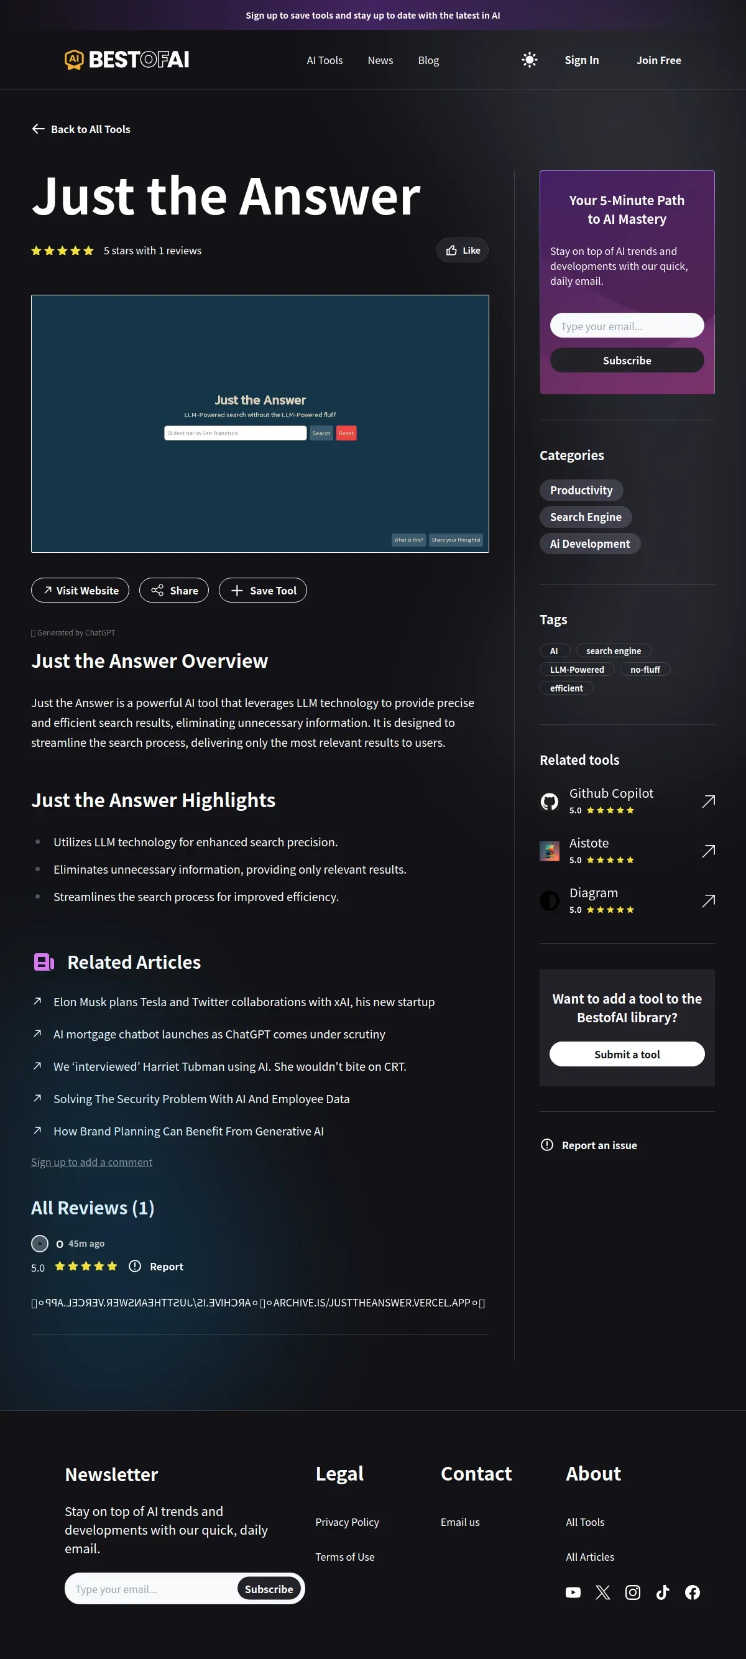
Task: Click Sign up to add a comment
Action: pos(92,1162)
